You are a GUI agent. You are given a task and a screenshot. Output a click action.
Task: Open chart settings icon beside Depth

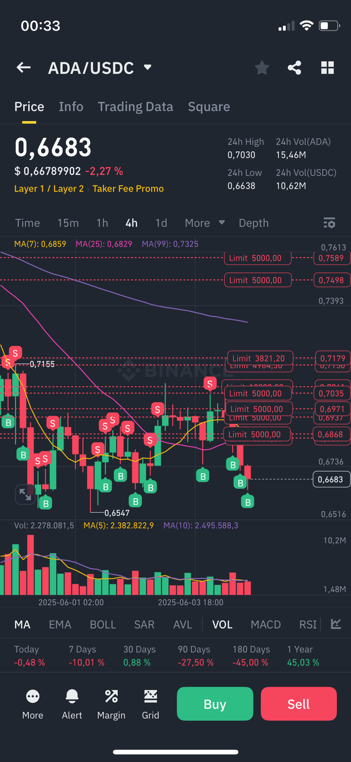pos(329,223)
